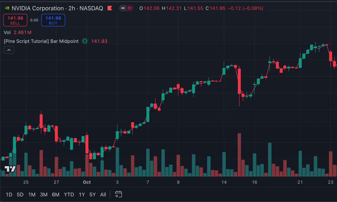This screenshot has width=337, height=202.
Task: Switch to the 1M time range
Action: (32, 195)
